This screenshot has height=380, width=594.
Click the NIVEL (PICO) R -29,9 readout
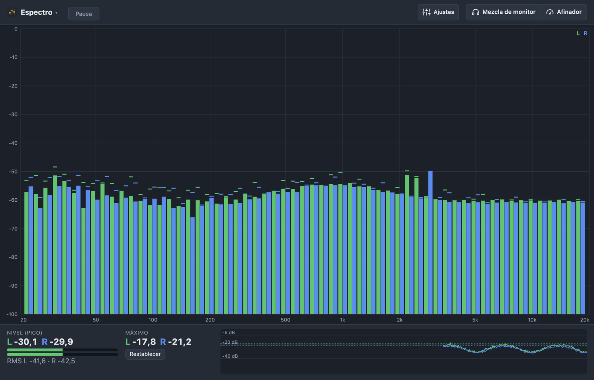click(x=57, y=342)
